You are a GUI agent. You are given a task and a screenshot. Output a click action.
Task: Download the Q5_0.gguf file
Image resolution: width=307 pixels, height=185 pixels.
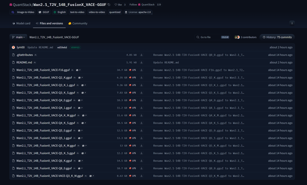[141, 131]
